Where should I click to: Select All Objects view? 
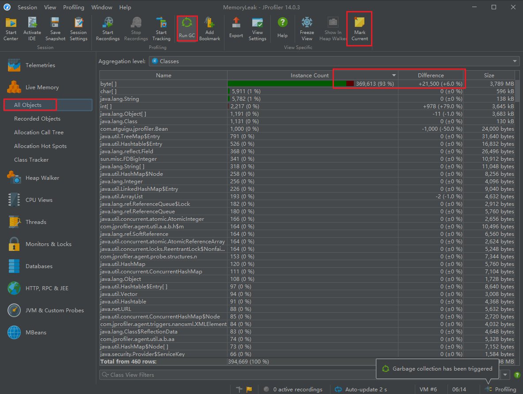48,105
